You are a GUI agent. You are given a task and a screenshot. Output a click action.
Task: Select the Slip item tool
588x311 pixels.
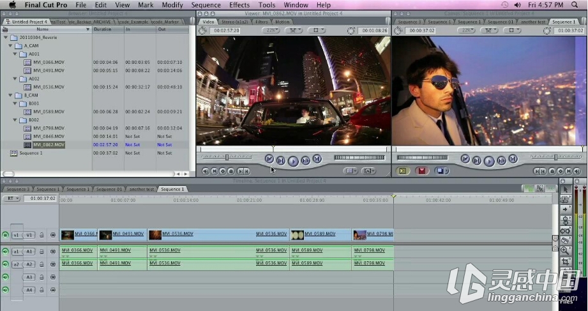pyautogui.click(x=565, y=231)
